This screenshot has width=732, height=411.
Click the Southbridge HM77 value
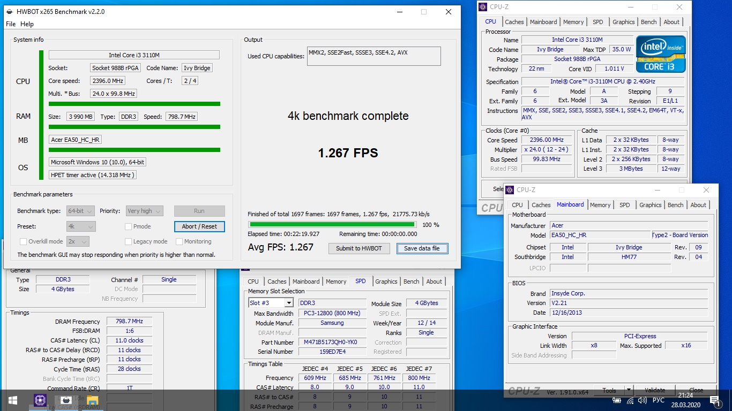pyautogui.click(x=629, y=257)
